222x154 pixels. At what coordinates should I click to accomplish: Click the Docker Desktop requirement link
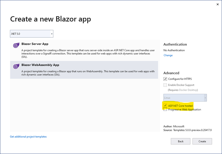[x=188, y=90]
